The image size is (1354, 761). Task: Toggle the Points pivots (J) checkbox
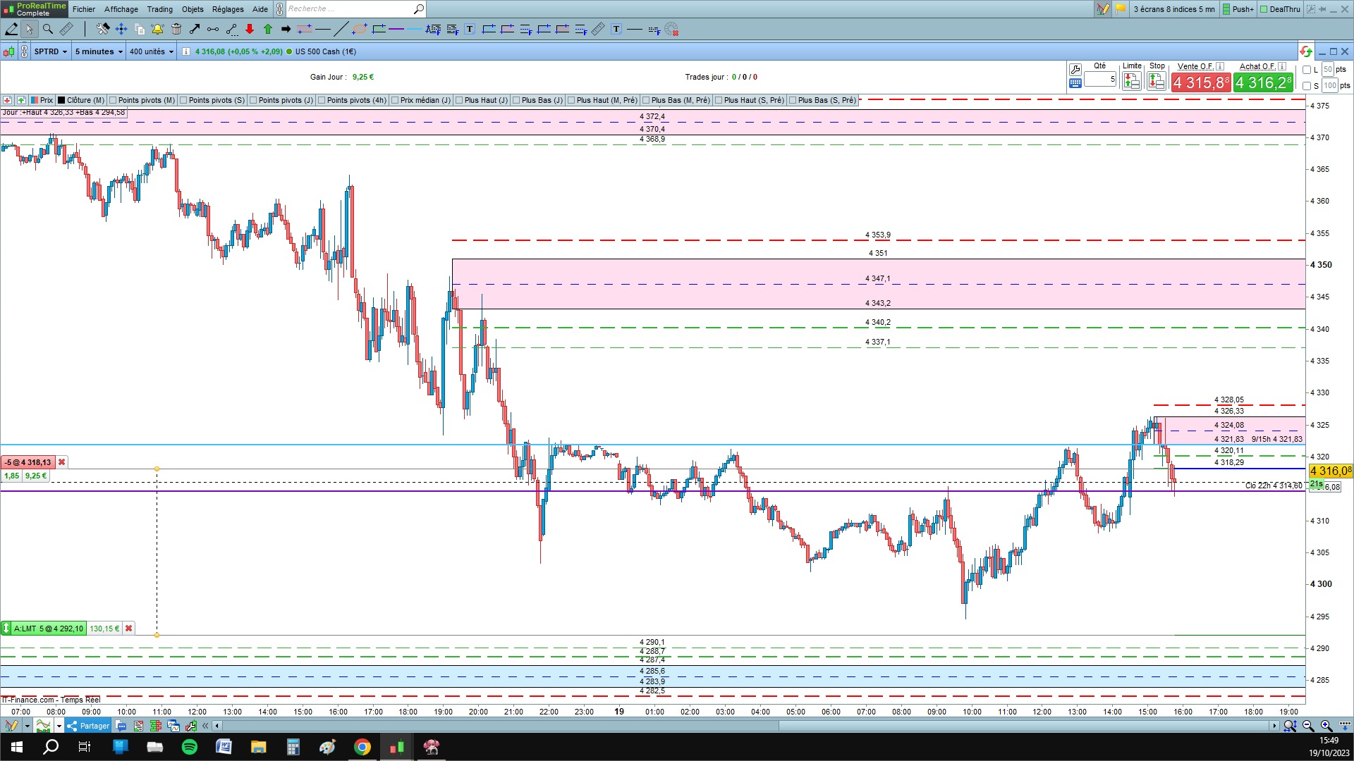tap(253, 100)
